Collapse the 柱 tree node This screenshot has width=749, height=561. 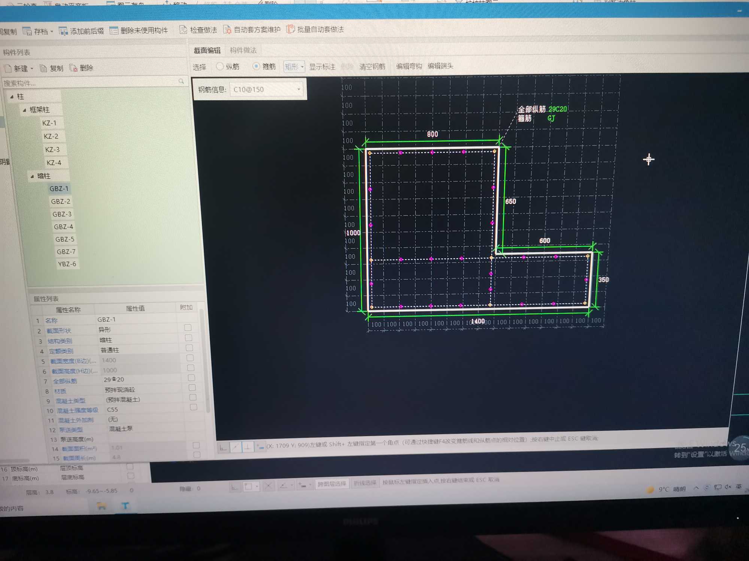pyautogui.click(x=12, y=96)
